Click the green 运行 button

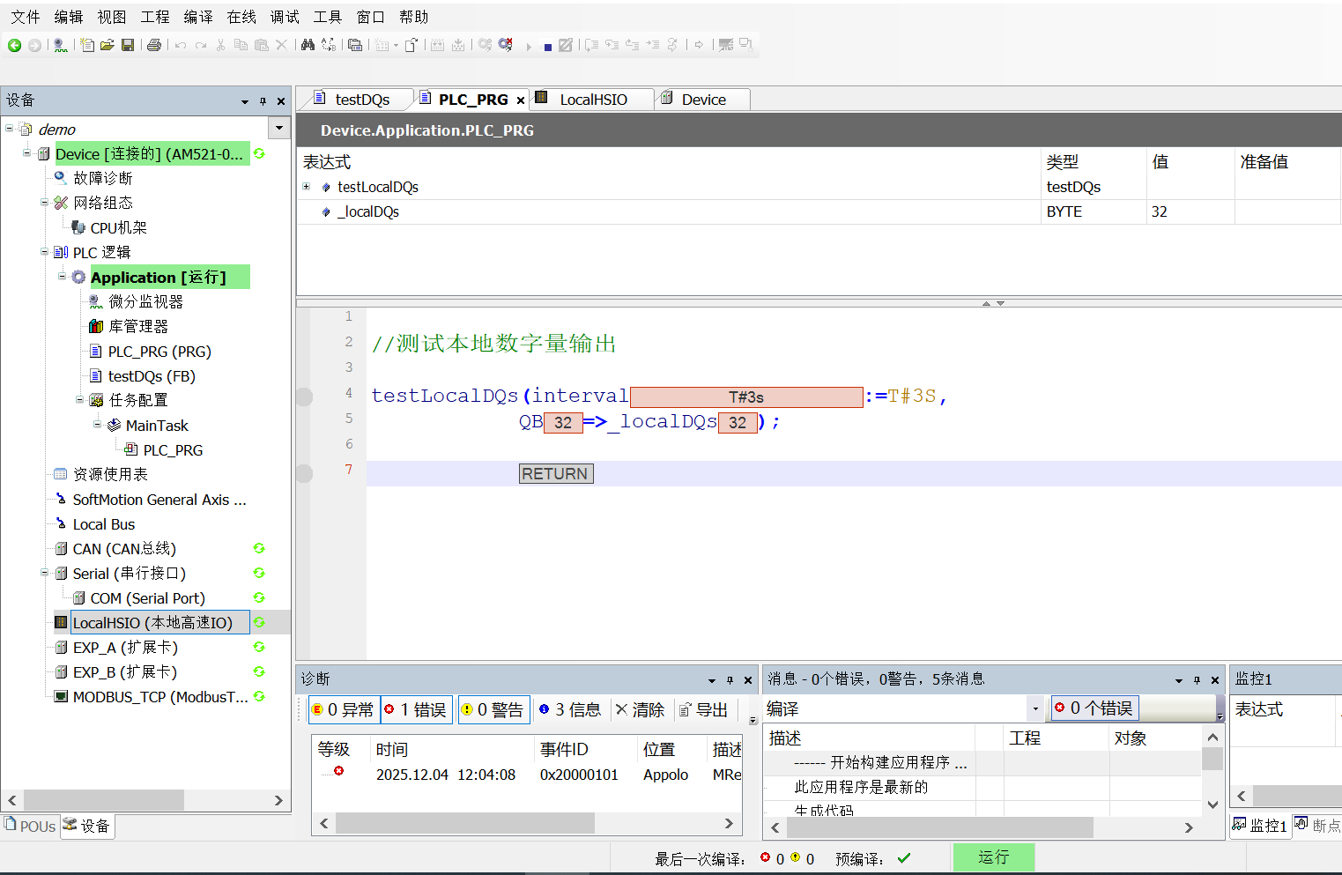point(994,856)
